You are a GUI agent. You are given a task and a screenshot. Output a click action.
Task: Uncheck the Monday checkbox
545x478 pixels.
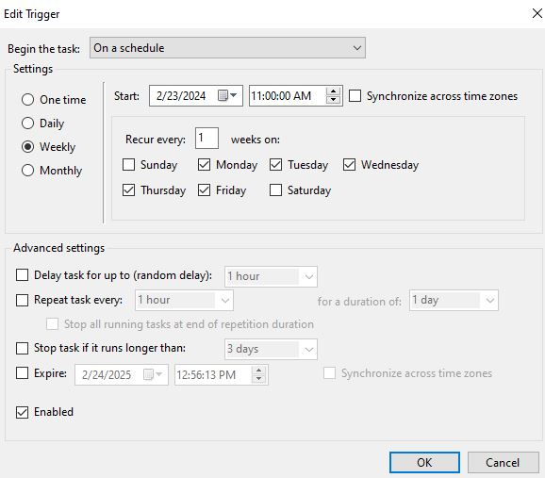tap(204, 165)
